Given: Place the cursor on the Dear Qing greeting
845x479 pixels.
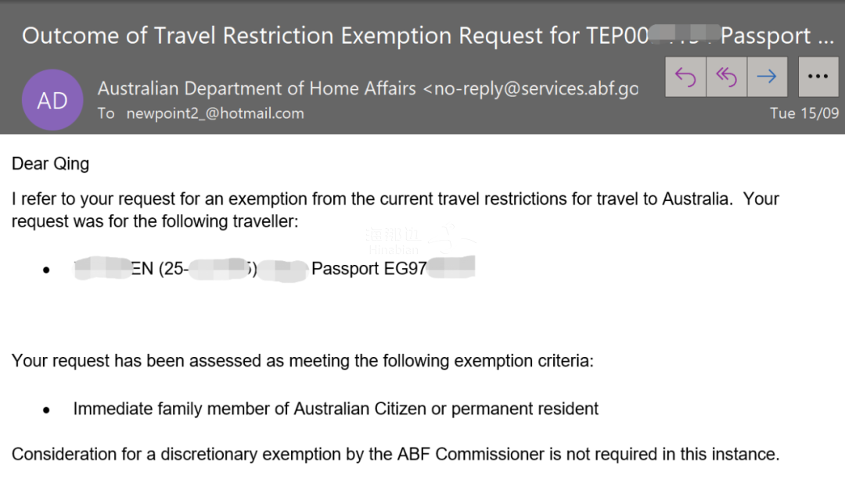Looking at the screenshot, I should point(51,163).
